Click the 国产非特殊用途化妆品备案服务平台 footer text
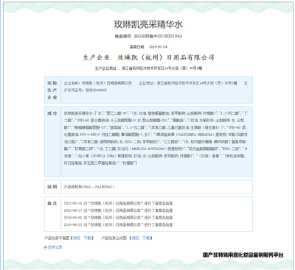The height and width of the screenshot is (270, 295). click(x=243, y=255)
